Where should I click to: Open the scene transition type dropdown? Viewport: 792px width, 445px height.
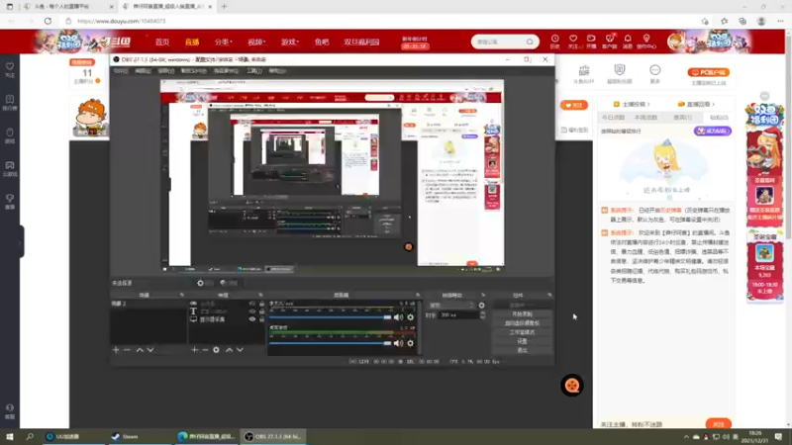tap(451, 306)
